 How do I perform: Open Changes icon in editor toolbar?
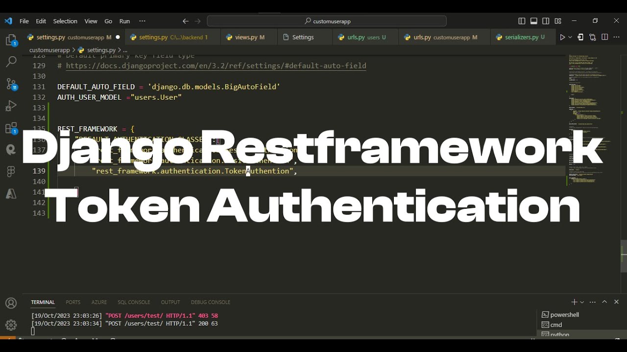pyautogui.click(x=580, y=37)
